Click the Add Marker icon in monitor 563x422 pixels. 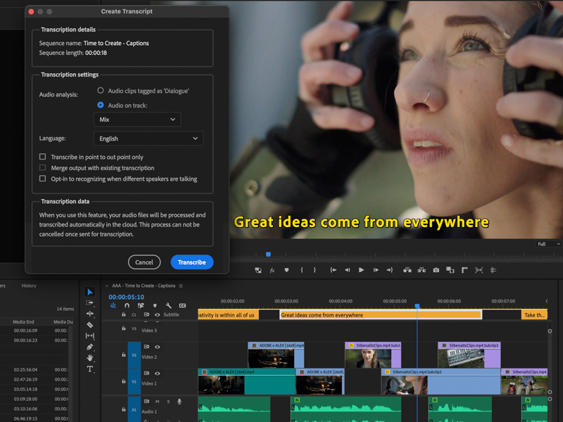pos(286,270)
